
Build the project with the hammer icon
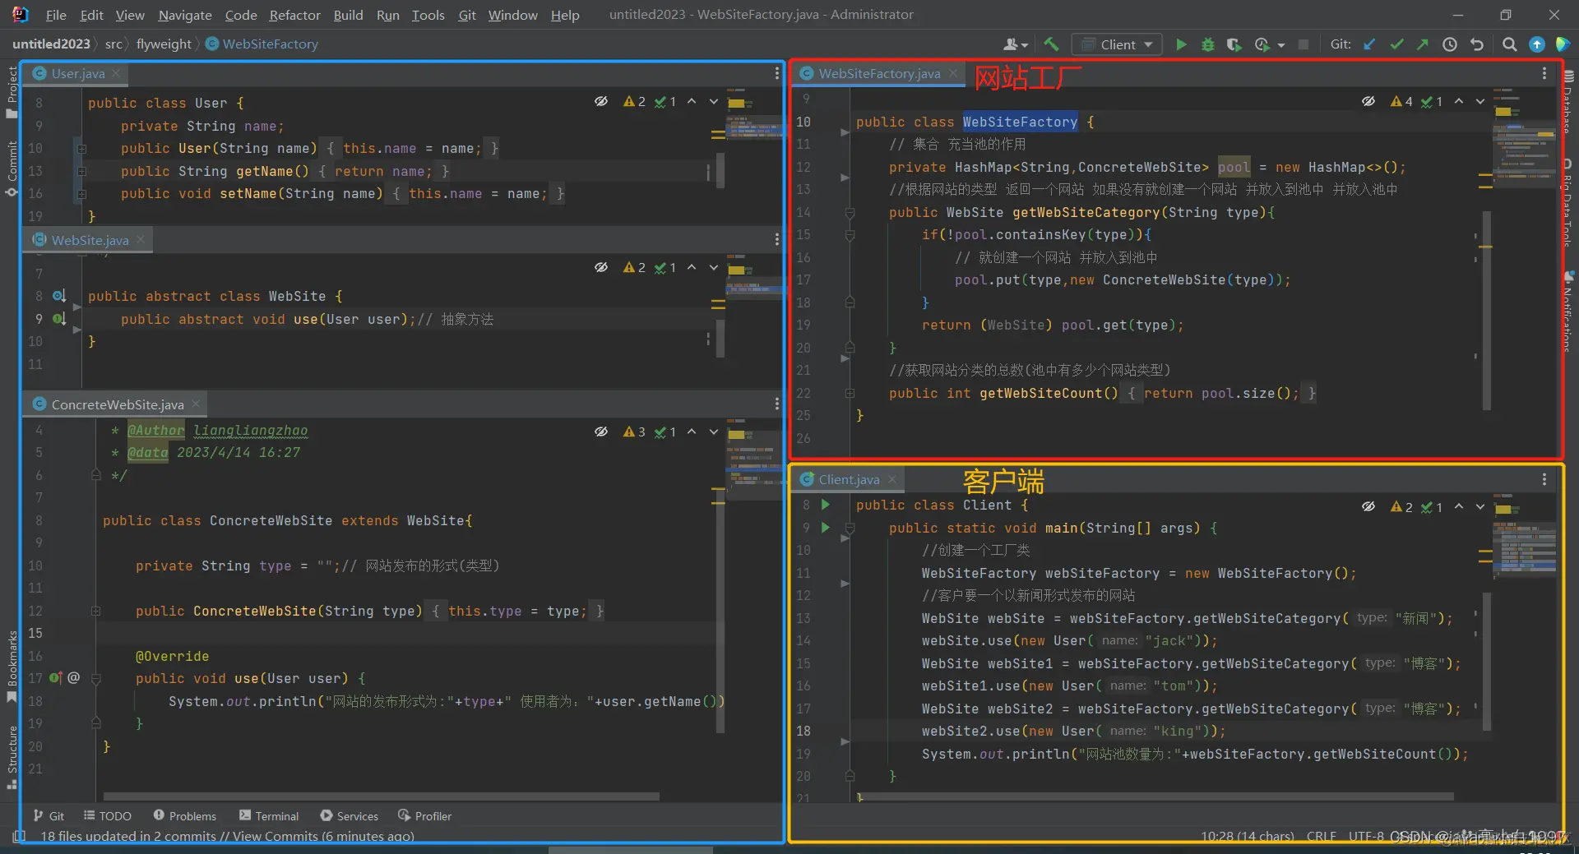1051,44
